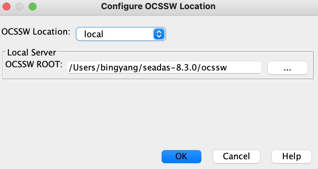
Task: Click the OCSSW ROOT label
Action: [34, 64]
